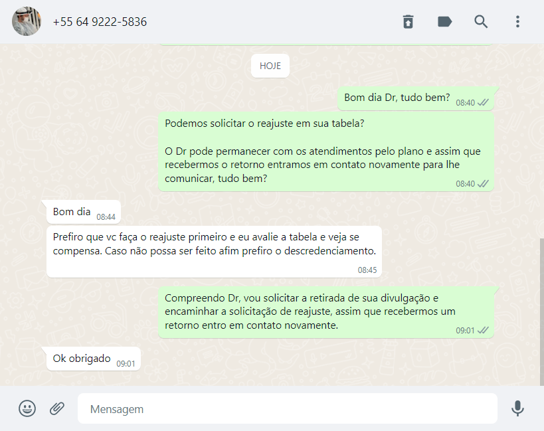The image size is (544, 431).
Task: Open the emoji picker
Action: pos(27,408)
